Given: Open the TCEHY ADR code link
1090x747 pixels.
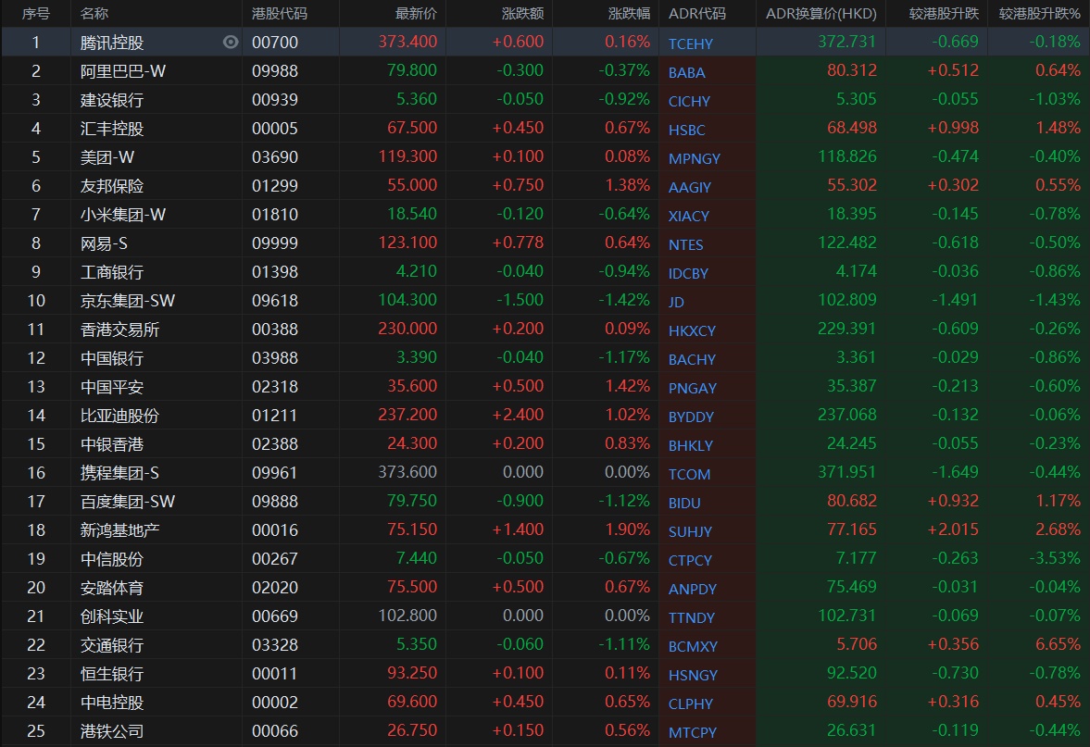Looking at the screenshot, I should click(691, 44).
